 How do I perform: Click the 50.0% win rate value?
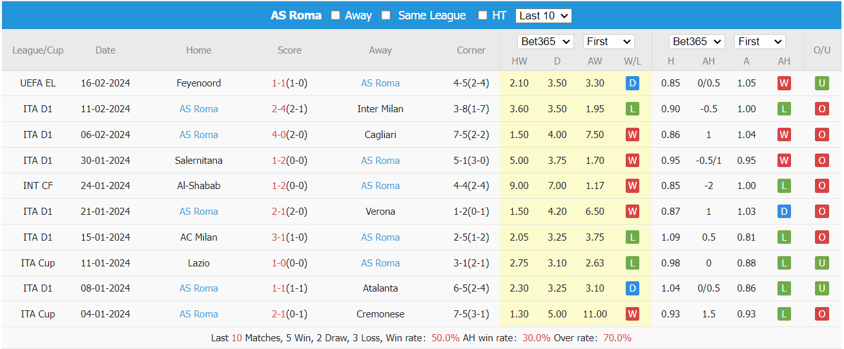pyautogui.click(x=446, y=338)
